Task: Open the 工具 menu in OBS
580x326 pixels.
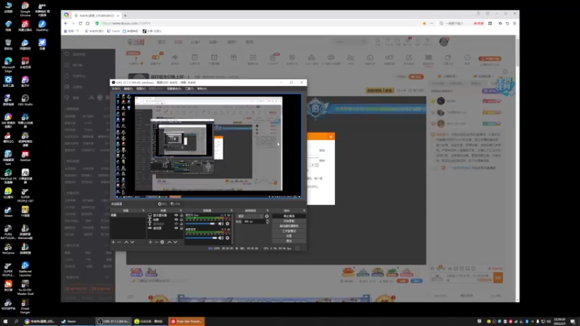Action: [x=189, y=88]
